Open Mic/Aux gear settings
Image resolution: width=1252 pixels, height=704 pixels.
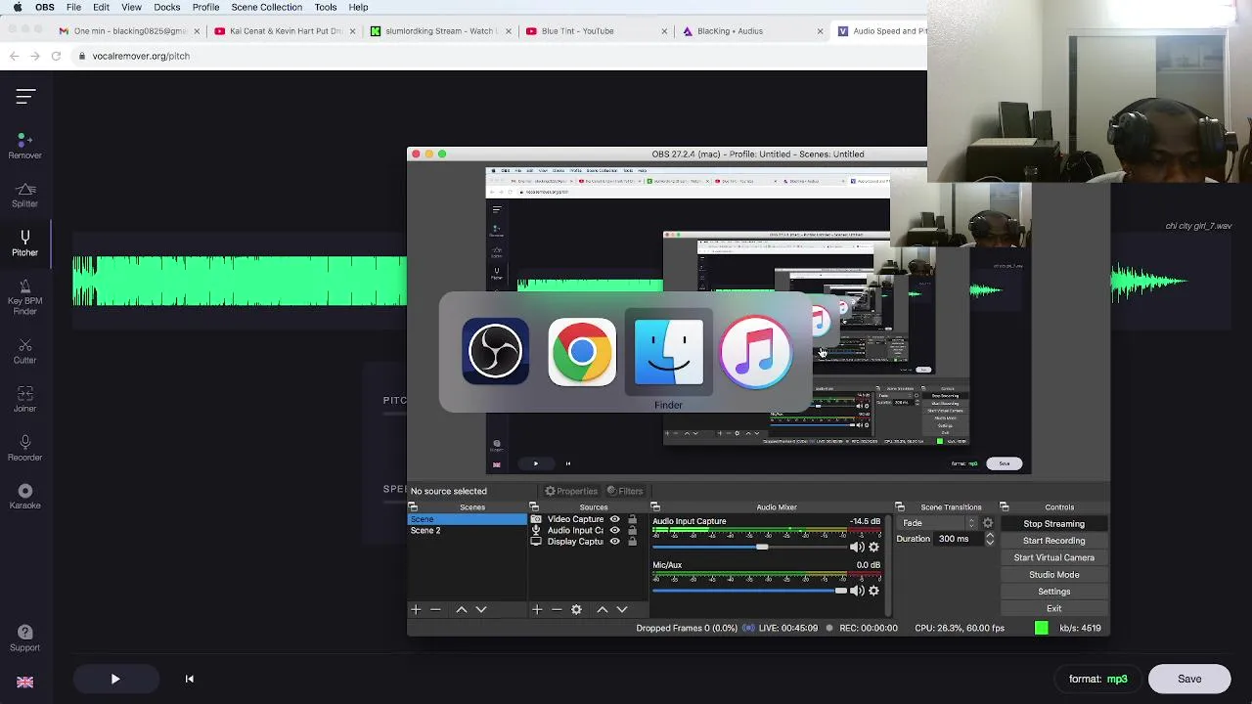coord(873,591)
